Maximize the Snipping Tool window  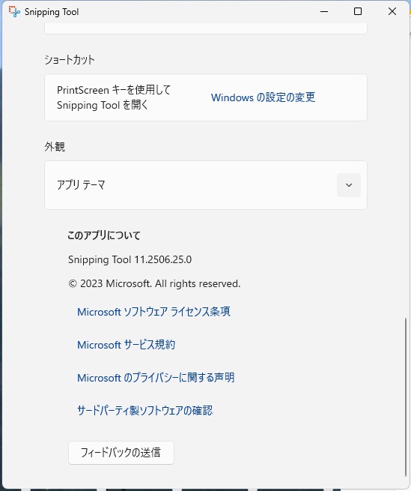pos(358,11)
